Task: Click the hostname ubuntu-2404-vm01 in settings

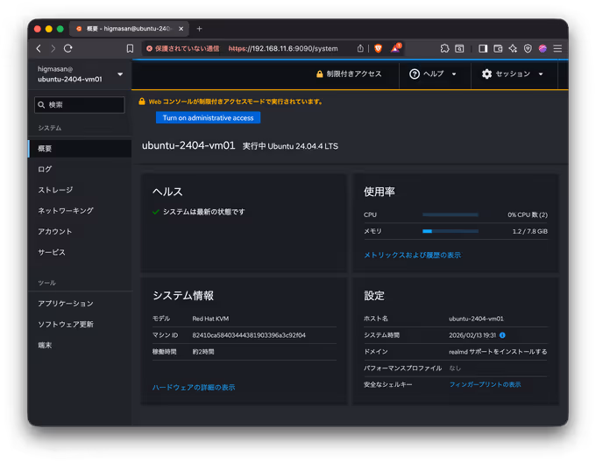Action: click(476, 319)
